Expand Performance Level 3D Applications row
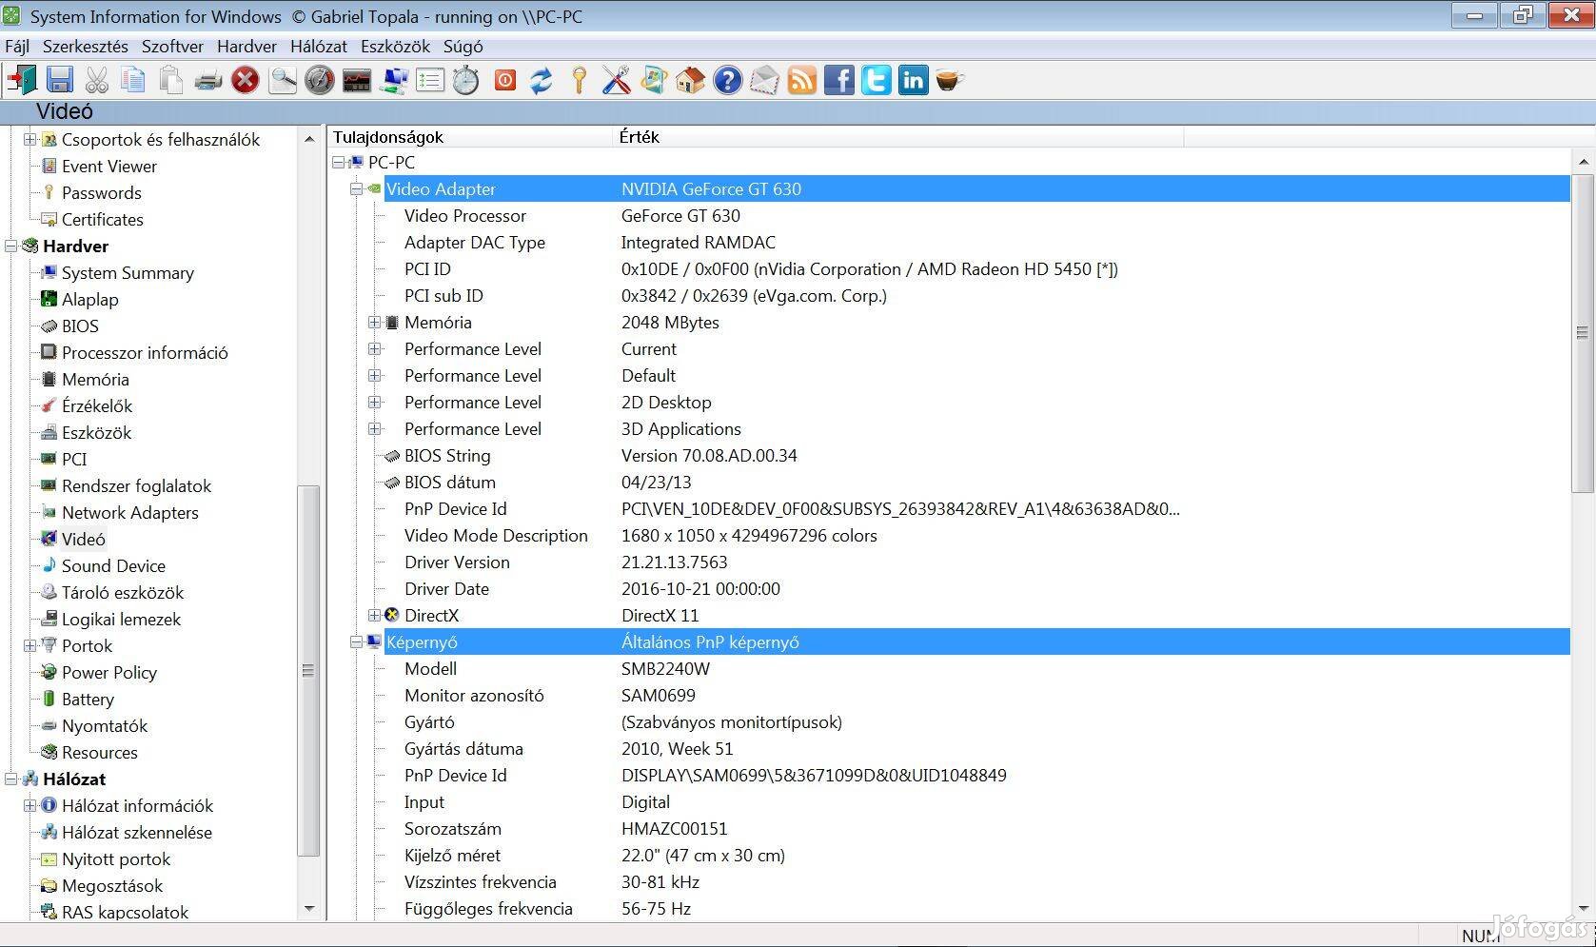This screenshot has width=1596, height=947. coord(374,428)
